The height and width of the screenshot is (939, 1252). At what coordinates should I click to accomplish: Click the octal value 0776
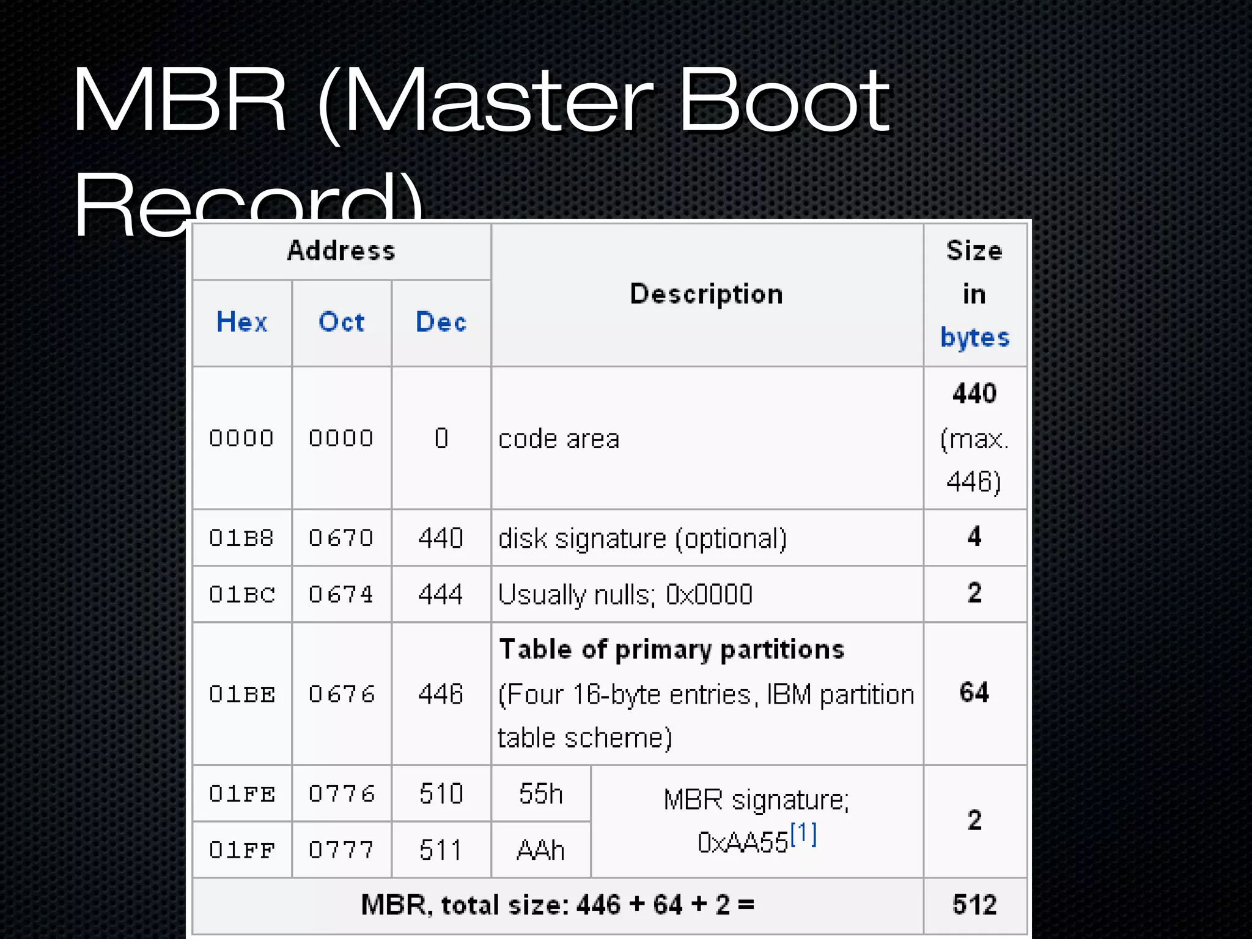point(342,794)
